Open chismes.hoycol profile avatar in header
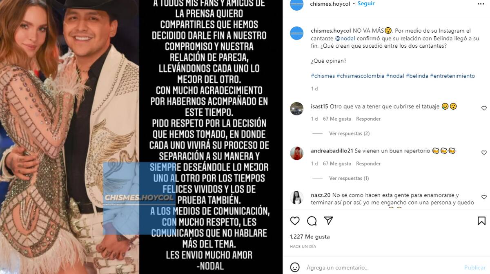 click(296, 4)
